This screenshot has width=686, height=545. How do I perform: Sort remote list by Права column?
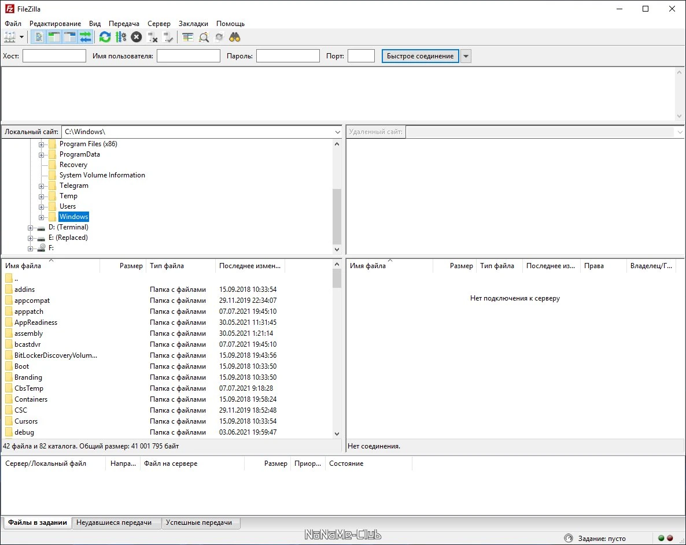pyautogui.click(x=603, y=266)
